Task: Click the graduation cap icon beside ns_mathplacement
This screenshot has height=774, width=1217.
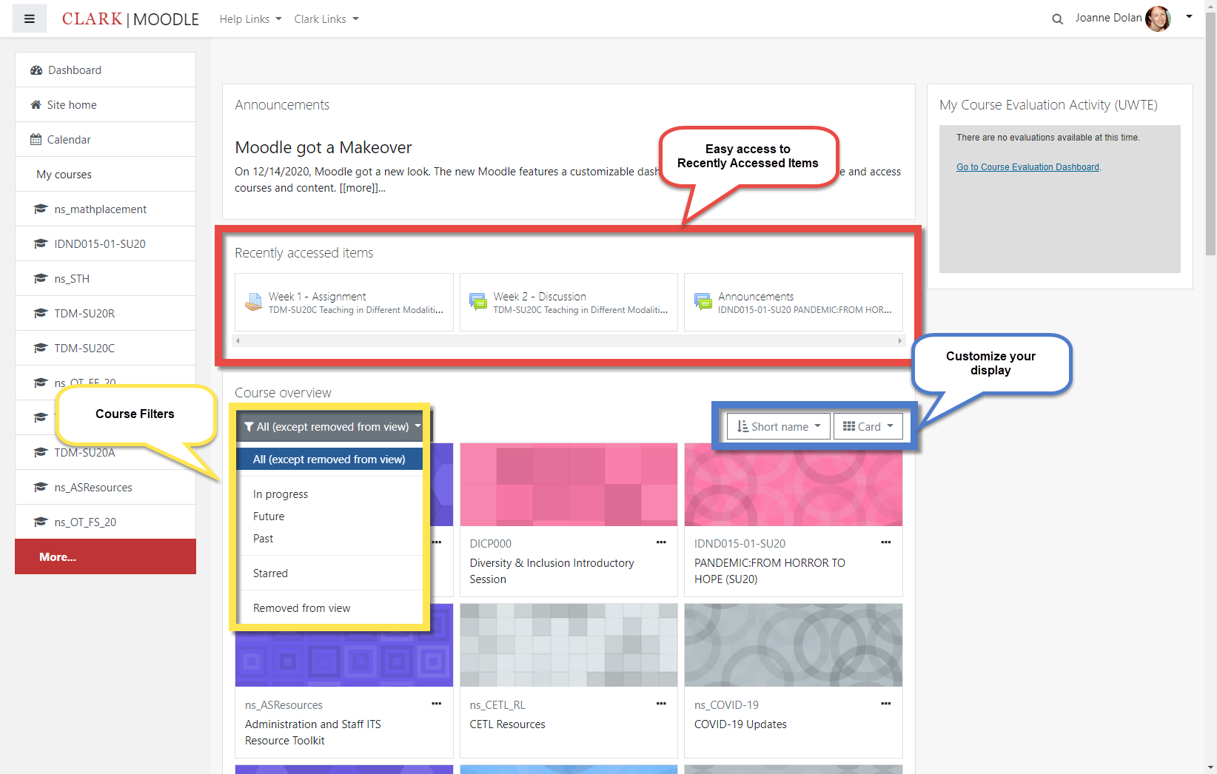Action: tap(41, 209)
